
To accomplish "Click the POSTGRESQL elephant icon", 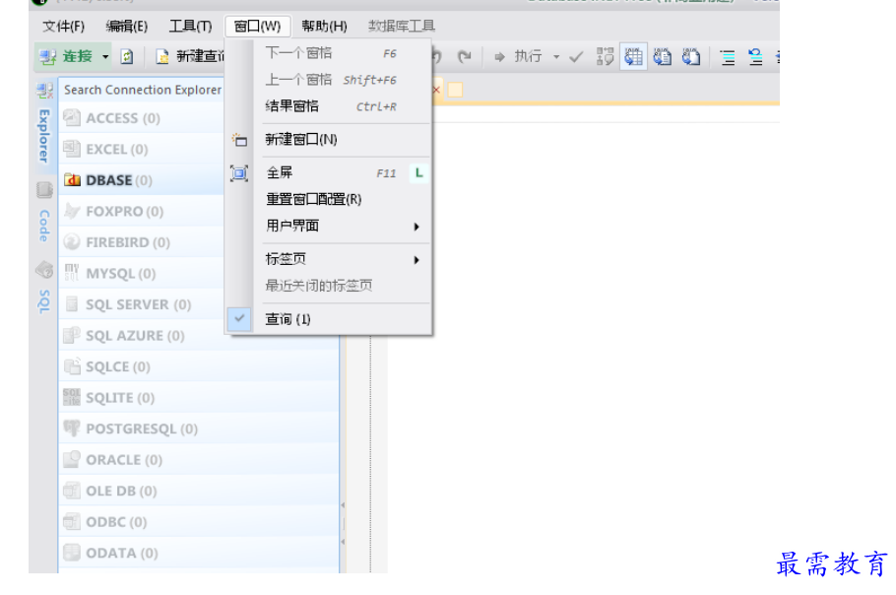I will coord(72,429).
